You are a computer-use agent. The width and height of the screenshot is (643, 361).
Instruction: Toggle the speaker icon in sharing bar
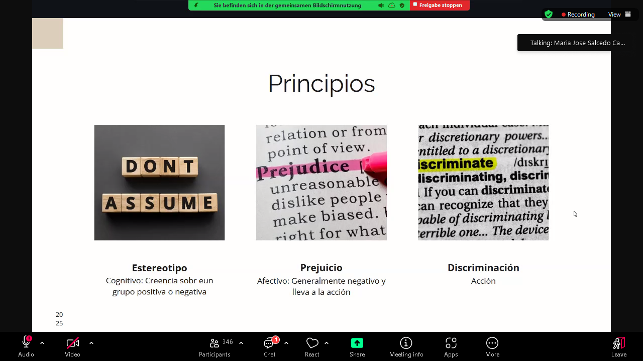[381, 5]
